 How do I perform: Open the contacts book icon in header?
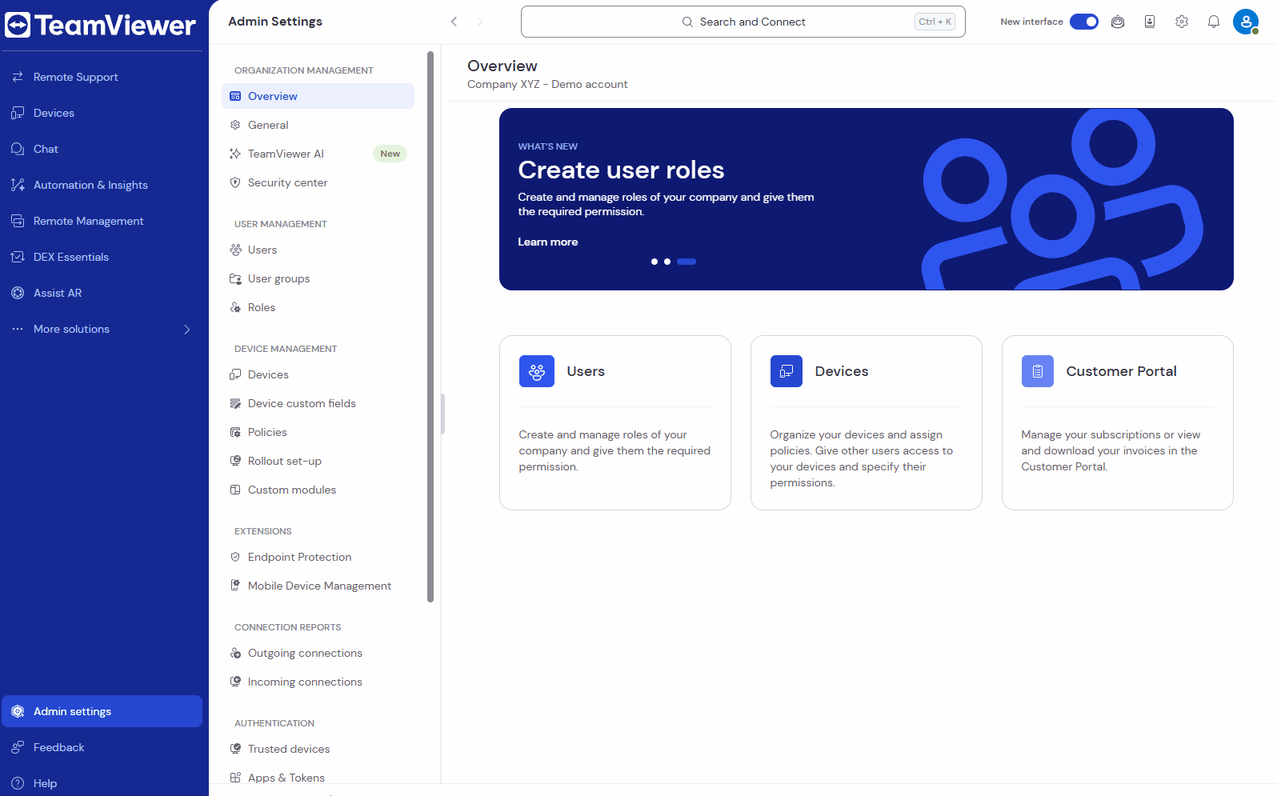(1150, 22)
